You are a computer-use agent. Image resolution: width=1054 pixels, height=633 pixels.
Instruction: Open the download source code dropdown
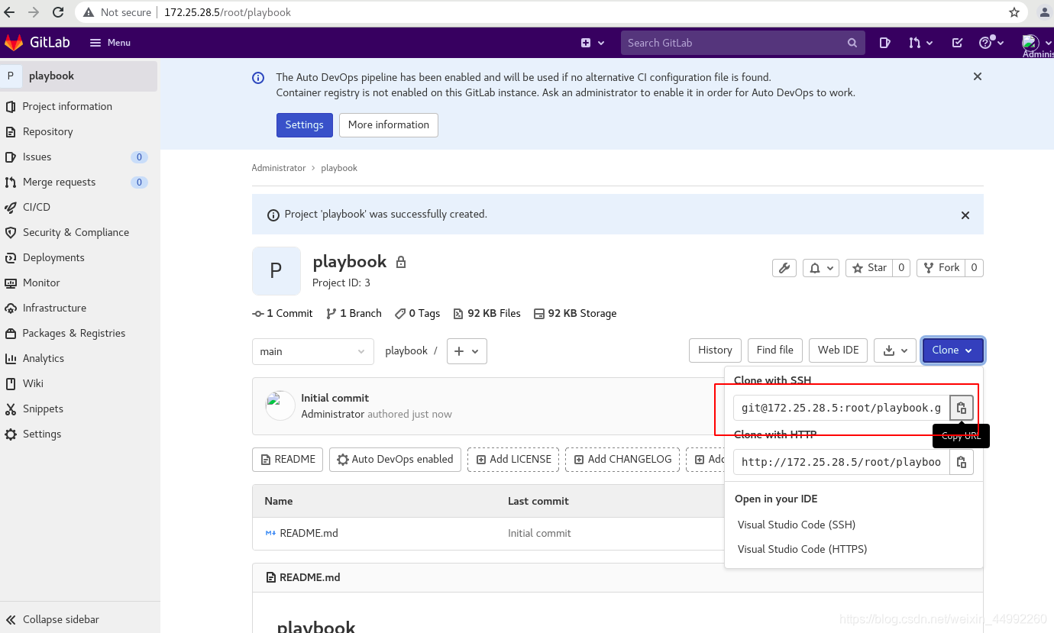tap(894, 350)
